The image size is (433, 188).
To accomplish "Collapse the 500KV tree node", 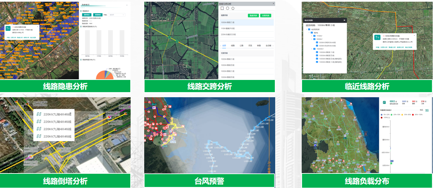I will 312,39.
